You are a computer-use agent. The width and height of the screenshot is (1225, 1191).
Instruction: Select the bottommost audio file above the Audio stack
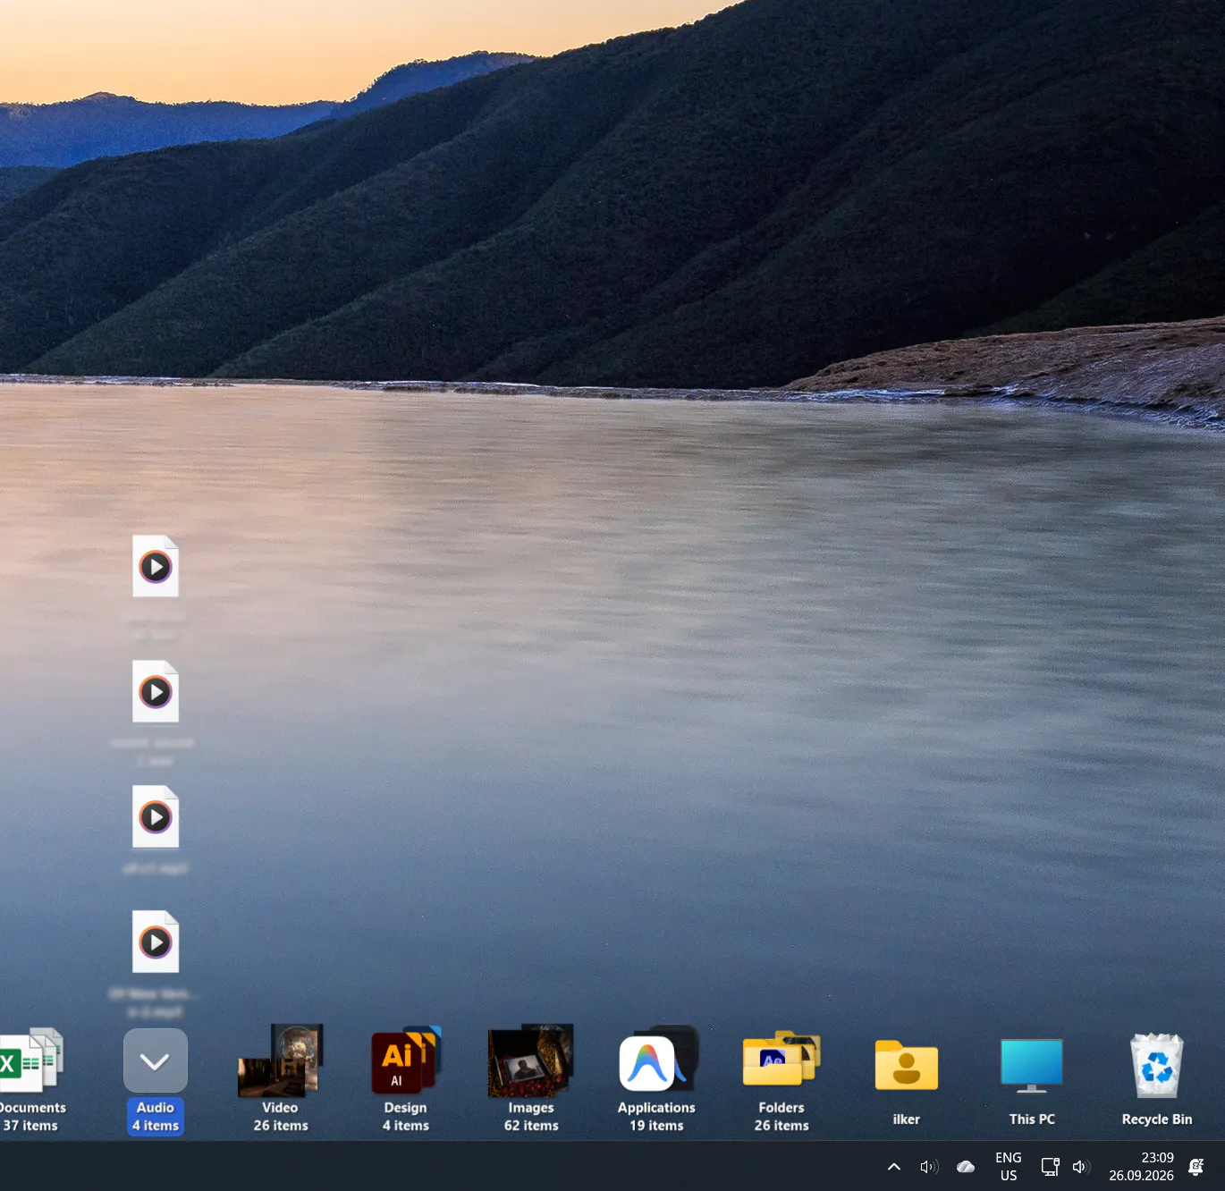tap(156, 942)
